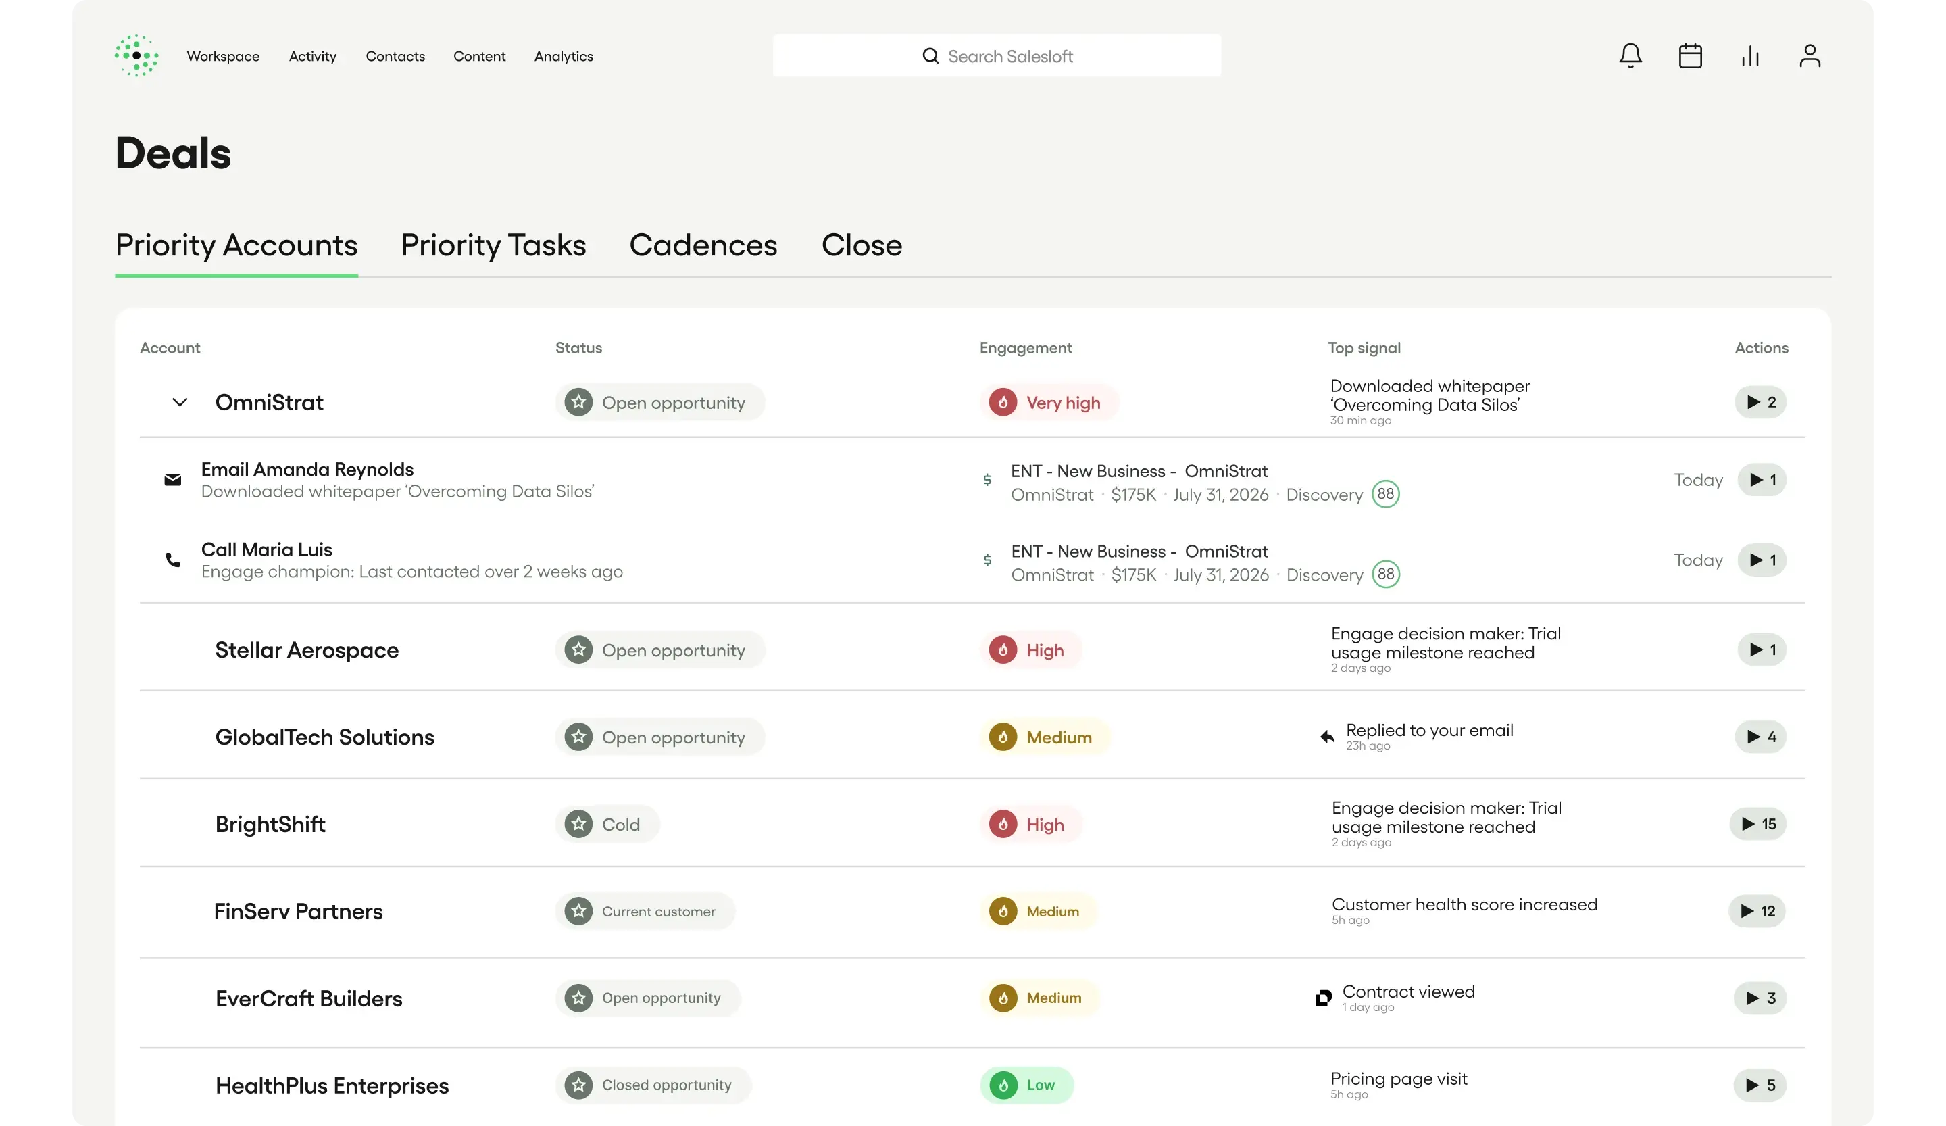Run action for Call Maria Luis task
1946x1126 pixels.
1762,560
